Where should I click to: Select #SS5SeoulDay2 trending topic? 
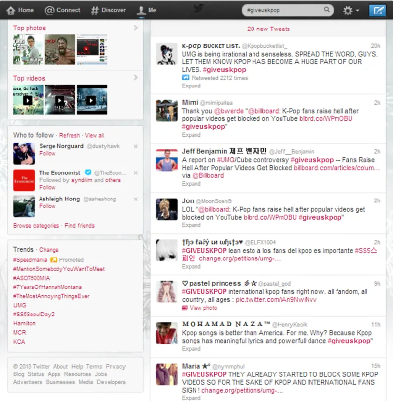34,315
